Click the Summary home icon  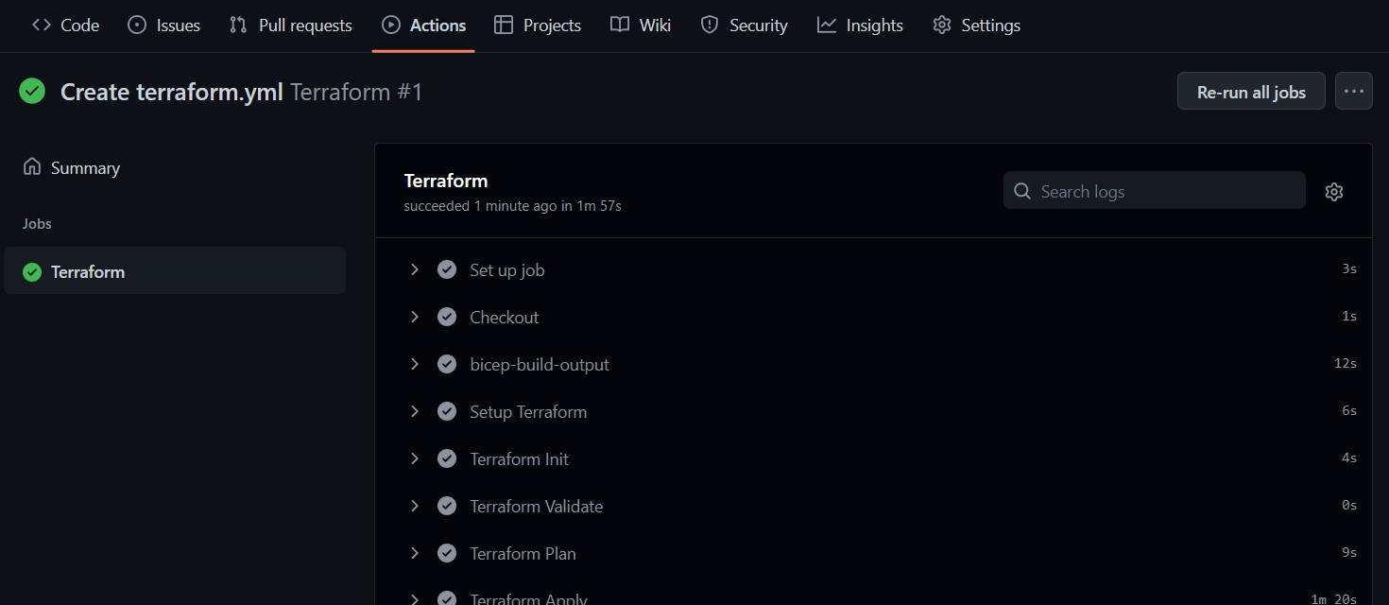click(32, 167)
